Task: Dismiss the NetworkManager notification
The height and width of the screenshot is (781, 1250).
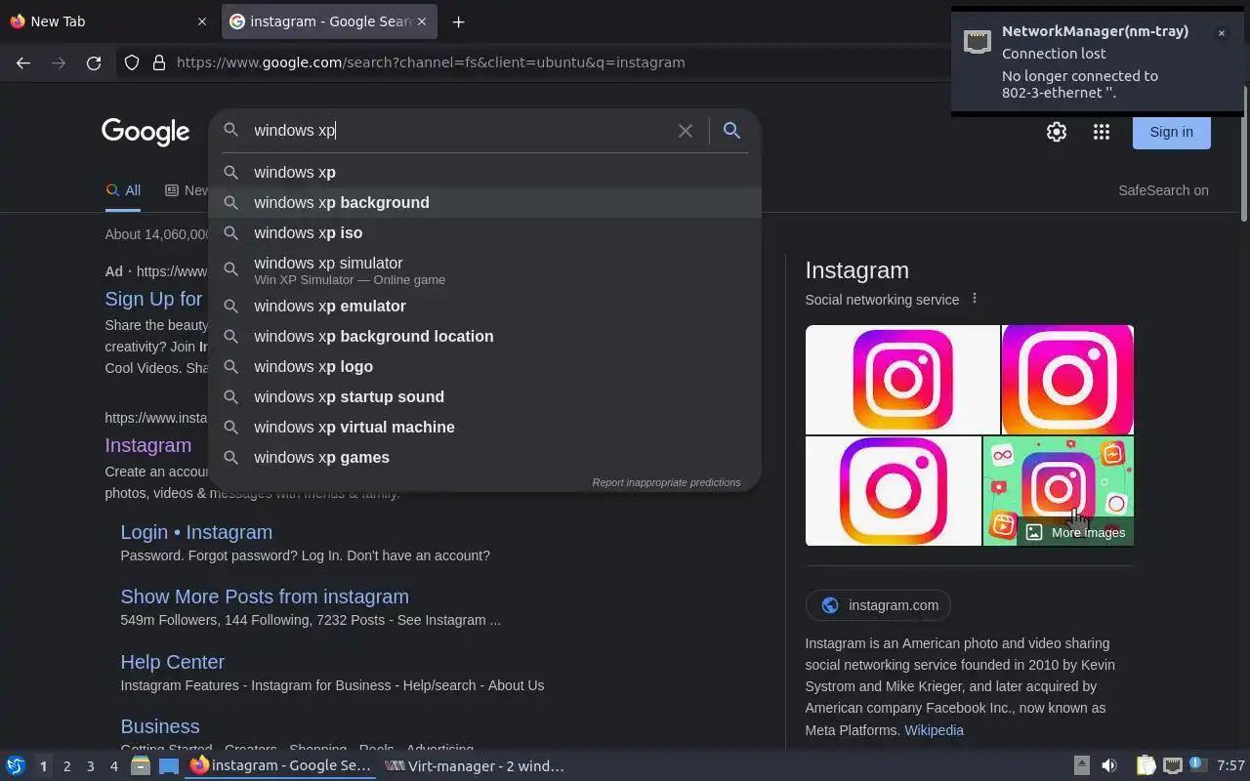Action: 1221,33
